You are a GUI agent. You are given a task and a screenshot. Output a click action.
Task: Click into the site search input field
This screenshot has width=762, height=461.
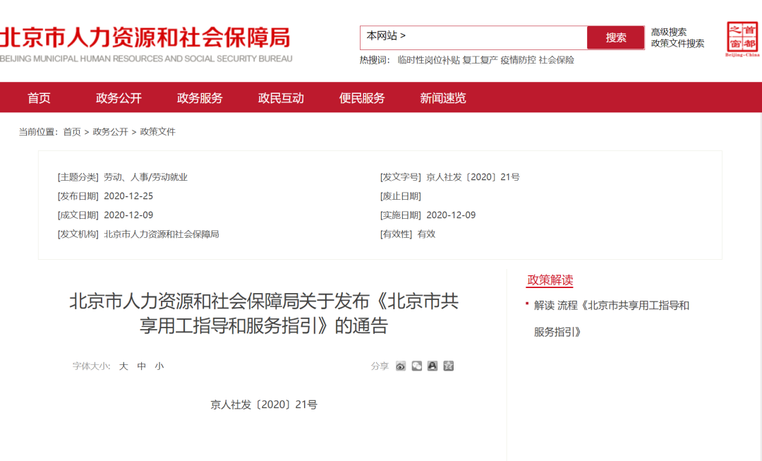coord(494,37)
